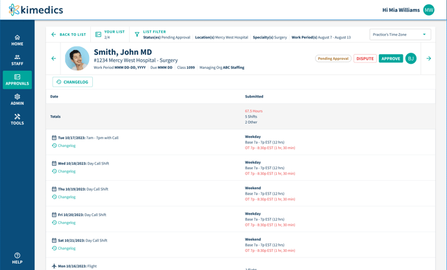Open Changelog for Thu 10/19/2023 entry
This screenshot has height=270, width=447.
pyautogui.click(x=66, y=197)
